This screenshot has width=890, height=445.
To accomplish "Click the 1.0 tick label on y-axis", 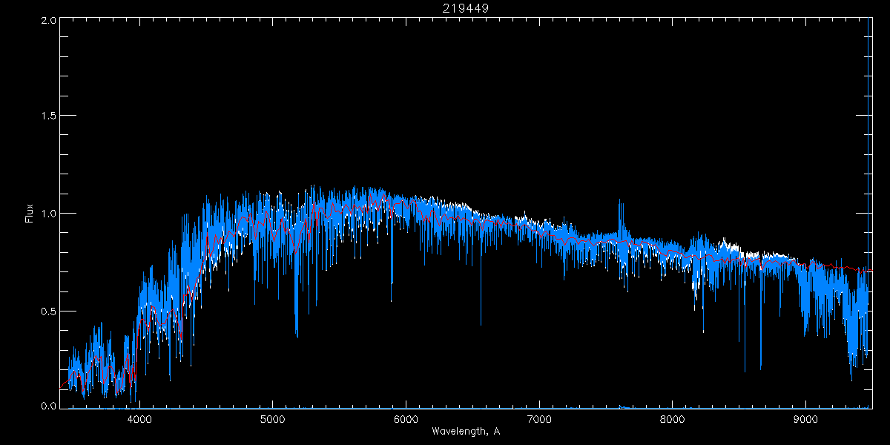I will point(47,214).
